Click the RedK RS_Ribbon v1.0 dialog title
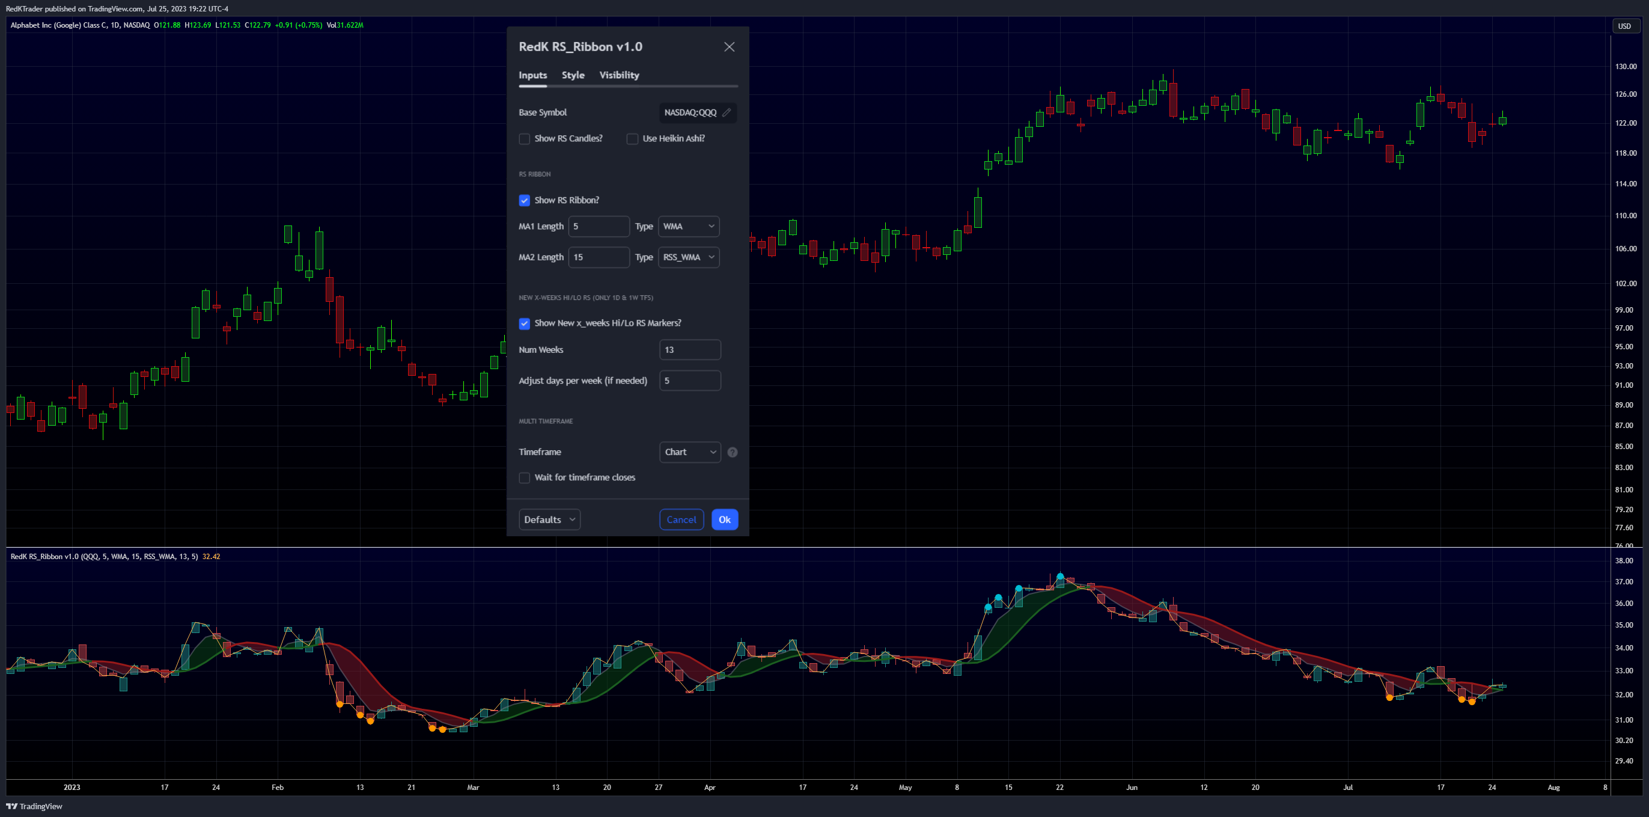Viewport: 1649px width, 817px height. (x=580, y=47)
